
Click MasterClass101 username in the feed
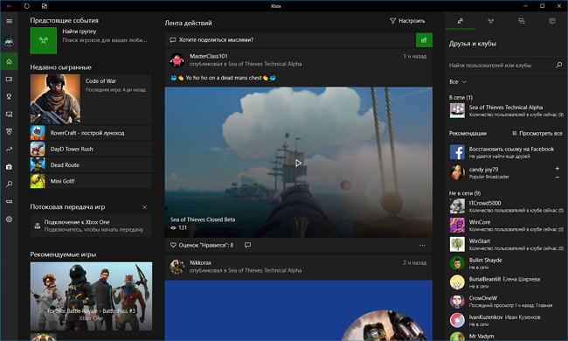[x=209, y=56]
